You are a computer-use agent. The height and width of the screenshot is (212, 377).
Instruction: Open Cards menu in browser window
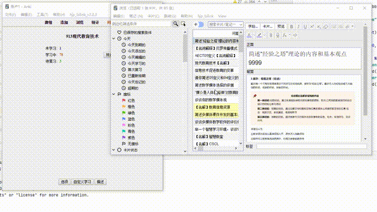153,16
